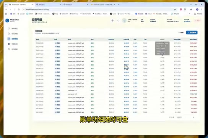208x138 pixels.
Task: Click the 扣费明细 page heading
Action: point(37,20)
